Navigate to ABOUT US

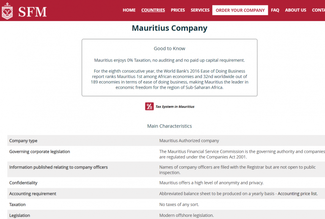(295, 10)
